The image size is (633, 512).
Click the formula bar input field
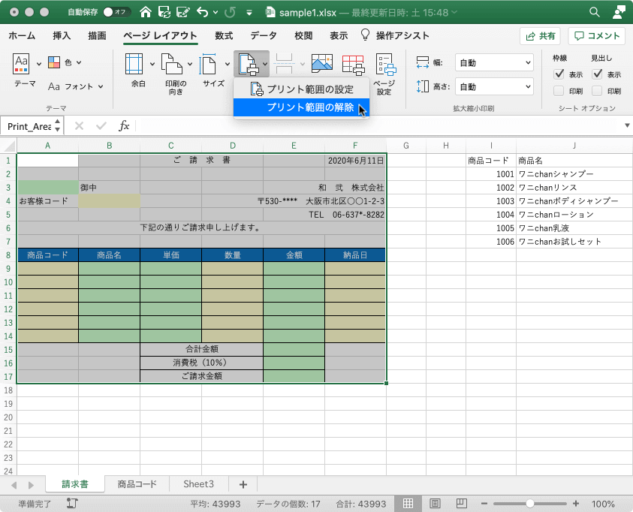(379, 126)
